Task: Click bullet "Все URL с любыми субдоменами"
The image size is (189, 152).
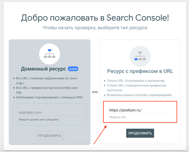Action: 46,81
